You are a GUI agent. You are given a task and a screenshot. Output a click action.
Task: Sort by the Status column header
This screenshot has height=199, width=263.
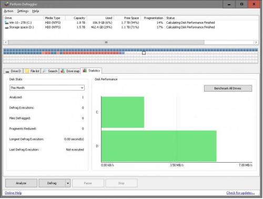(212, 18)
